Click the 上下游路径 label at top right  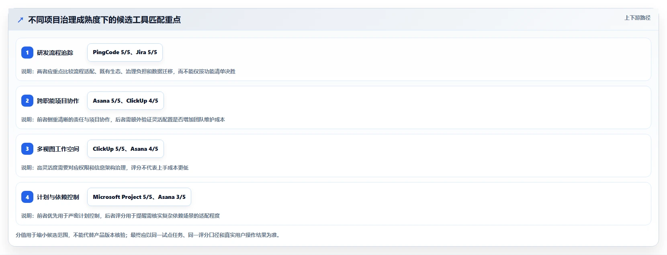click(637, 18)
